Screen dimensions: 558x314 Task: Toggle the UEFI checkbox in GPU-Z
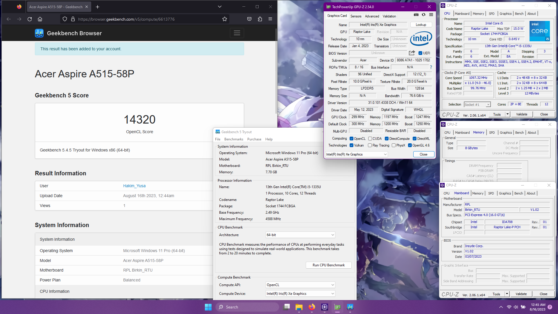(x=420, y=53)
